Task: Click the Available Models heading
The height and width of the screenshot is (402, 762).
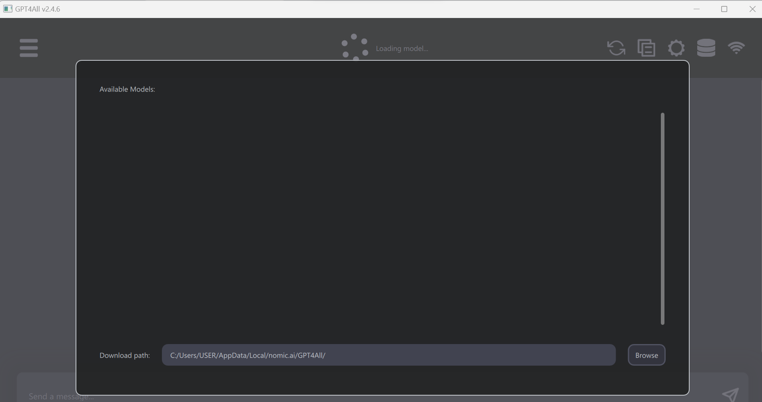Action: (127, 89)
